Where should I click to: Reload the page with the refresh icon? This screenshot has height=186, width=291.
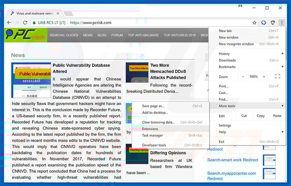(x=25, y=23)
